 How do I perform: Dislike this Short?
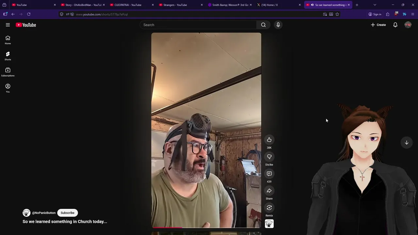click(269, 157)
